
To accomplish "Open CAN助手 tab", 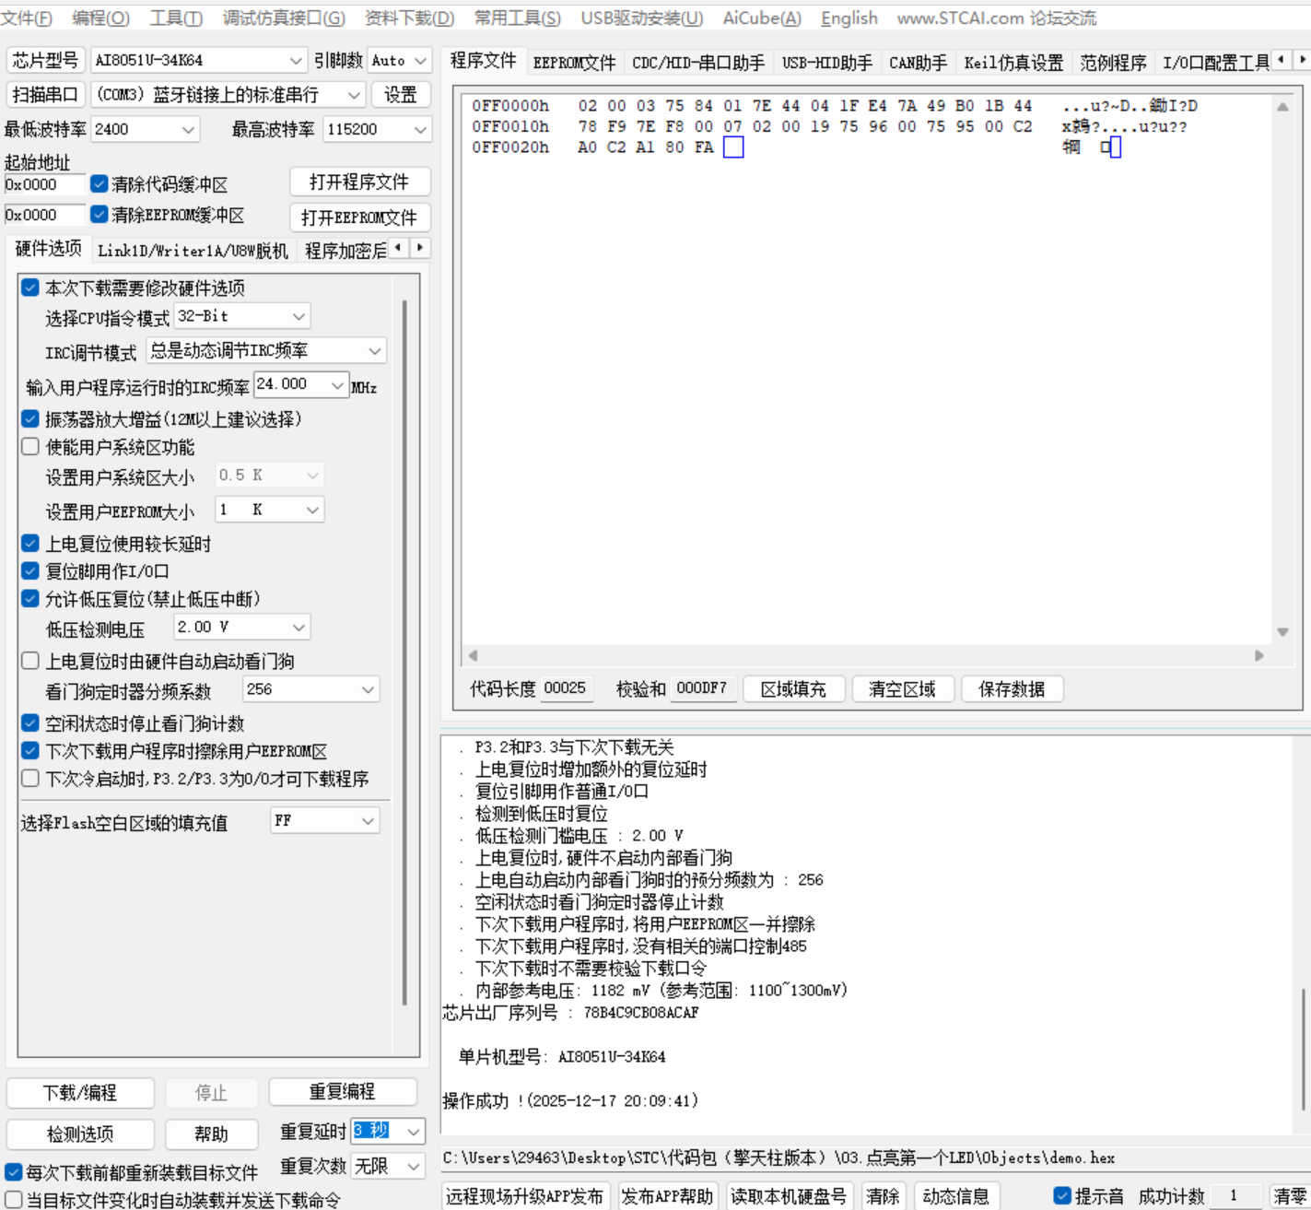I will (918, 63).
